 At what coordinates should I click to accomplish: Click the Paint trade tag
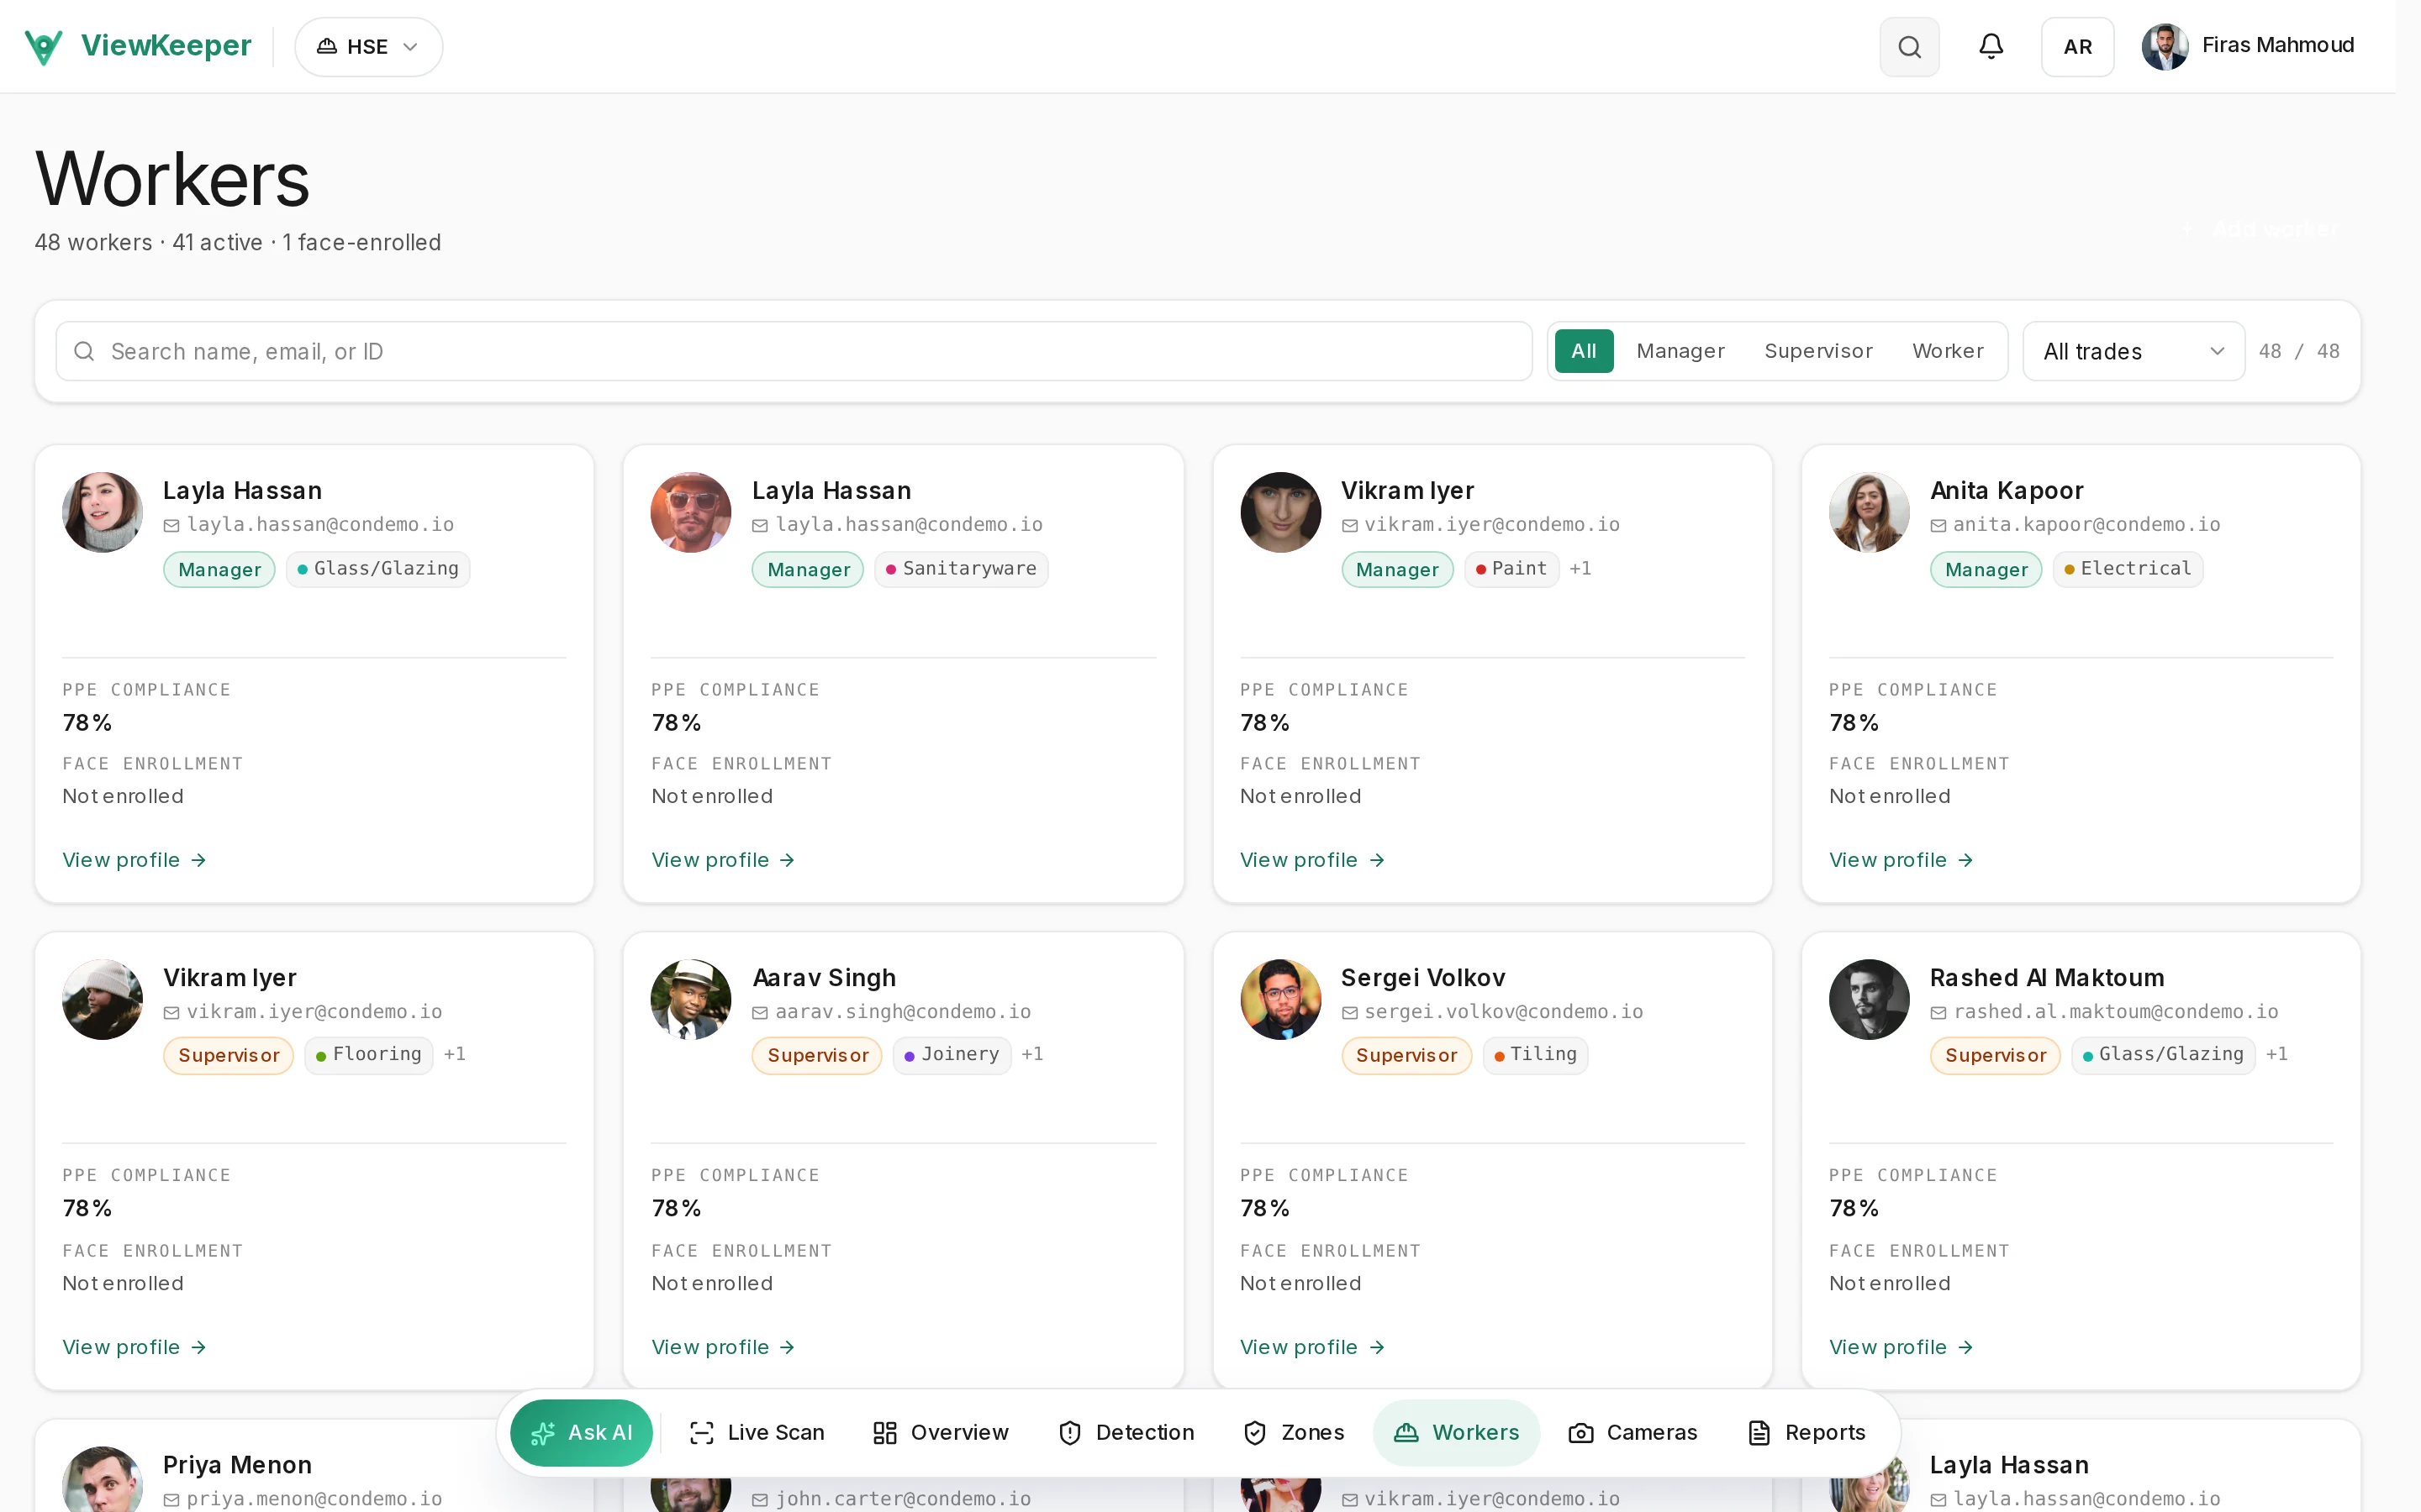point(1511,569)
